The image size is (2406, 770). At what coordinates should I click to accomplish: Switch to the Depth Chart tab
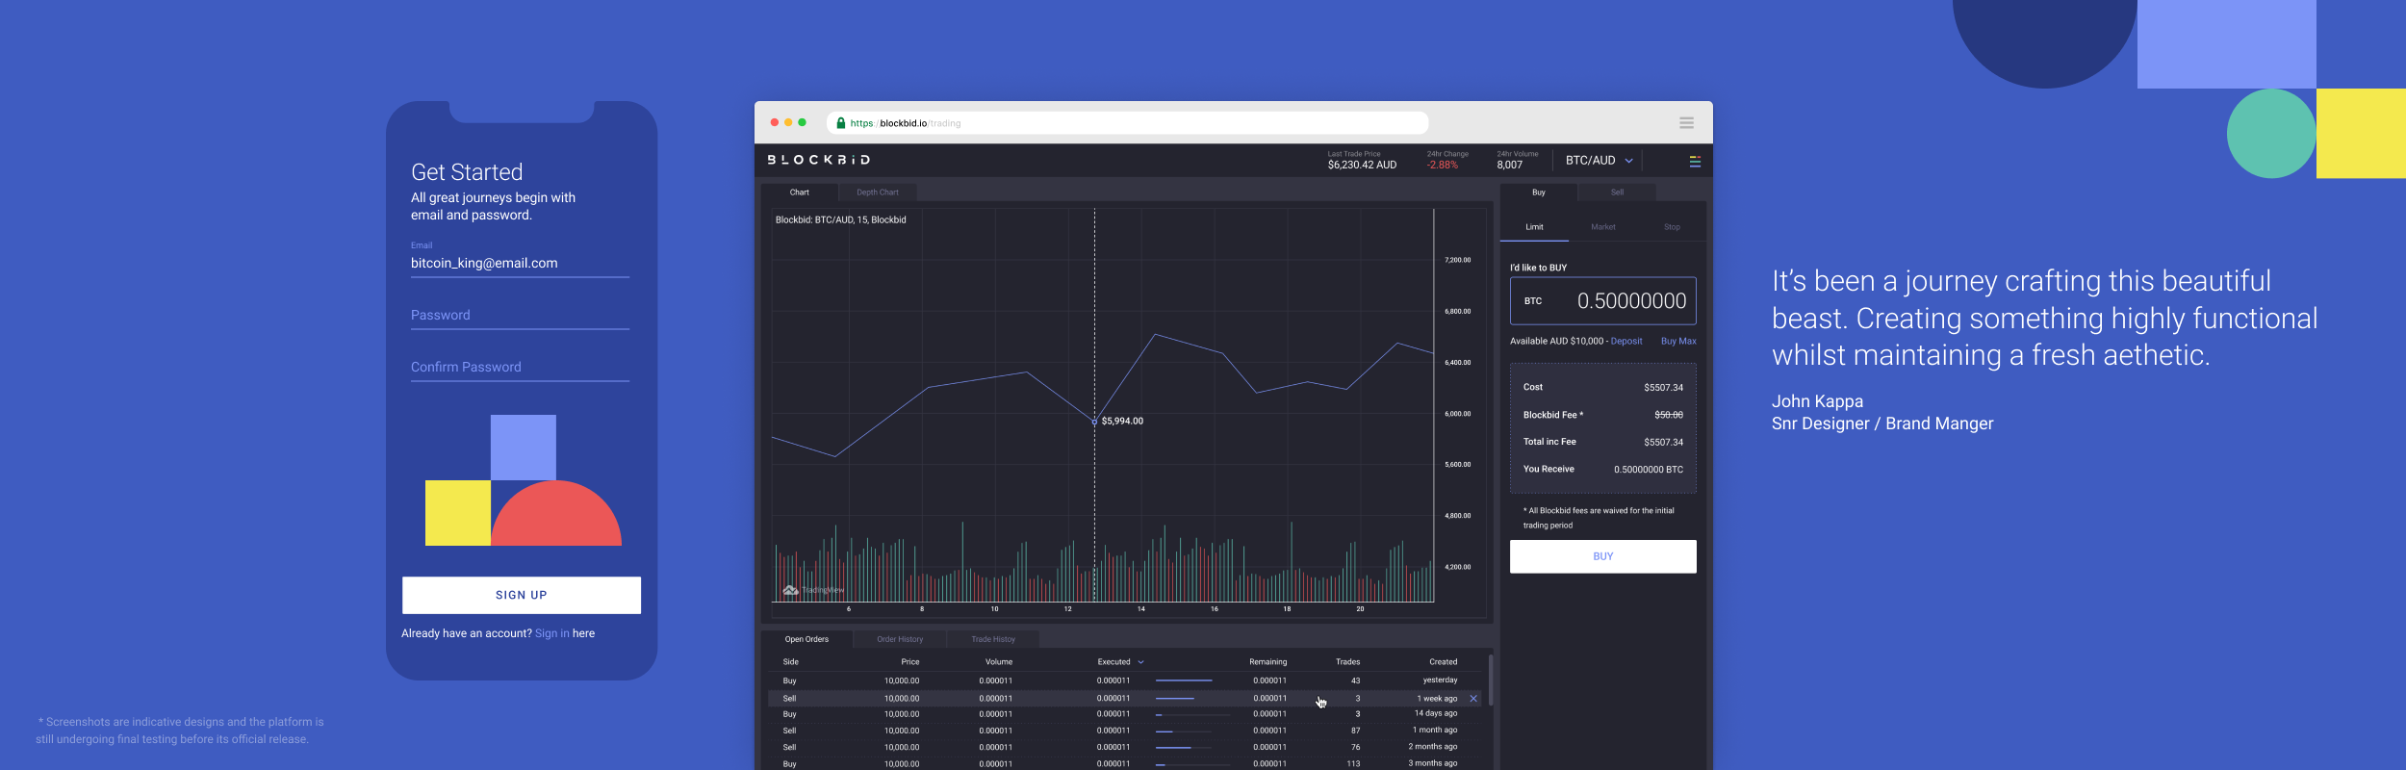(878, 192)
